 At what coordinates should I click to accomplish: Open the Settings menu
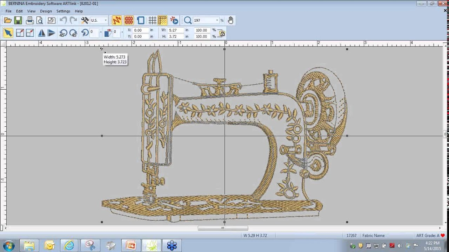click(x=63, y=11)
